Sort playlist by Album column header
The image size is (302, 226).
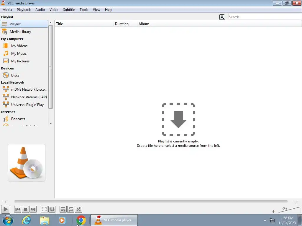[219, 24]
